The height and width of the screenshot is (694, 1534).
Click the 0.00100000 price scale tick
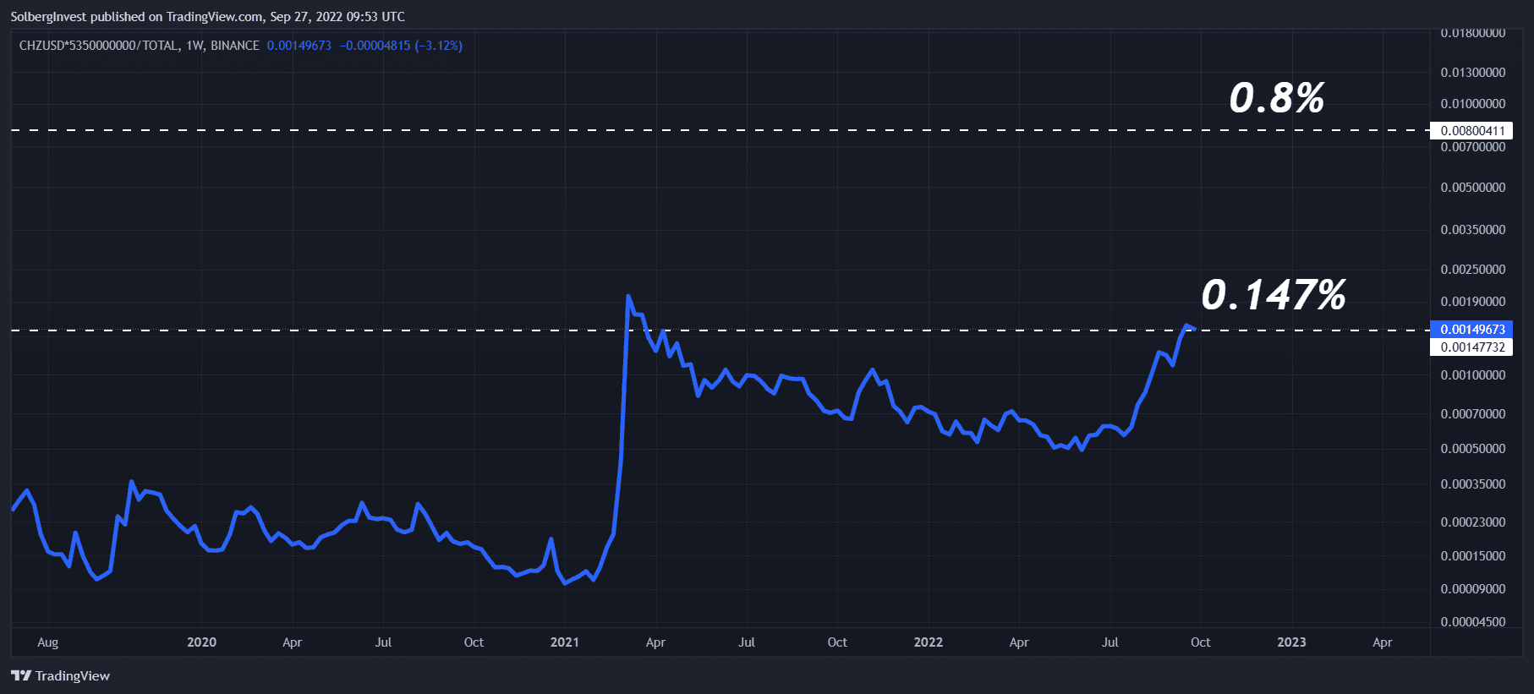pos(1473,375)
